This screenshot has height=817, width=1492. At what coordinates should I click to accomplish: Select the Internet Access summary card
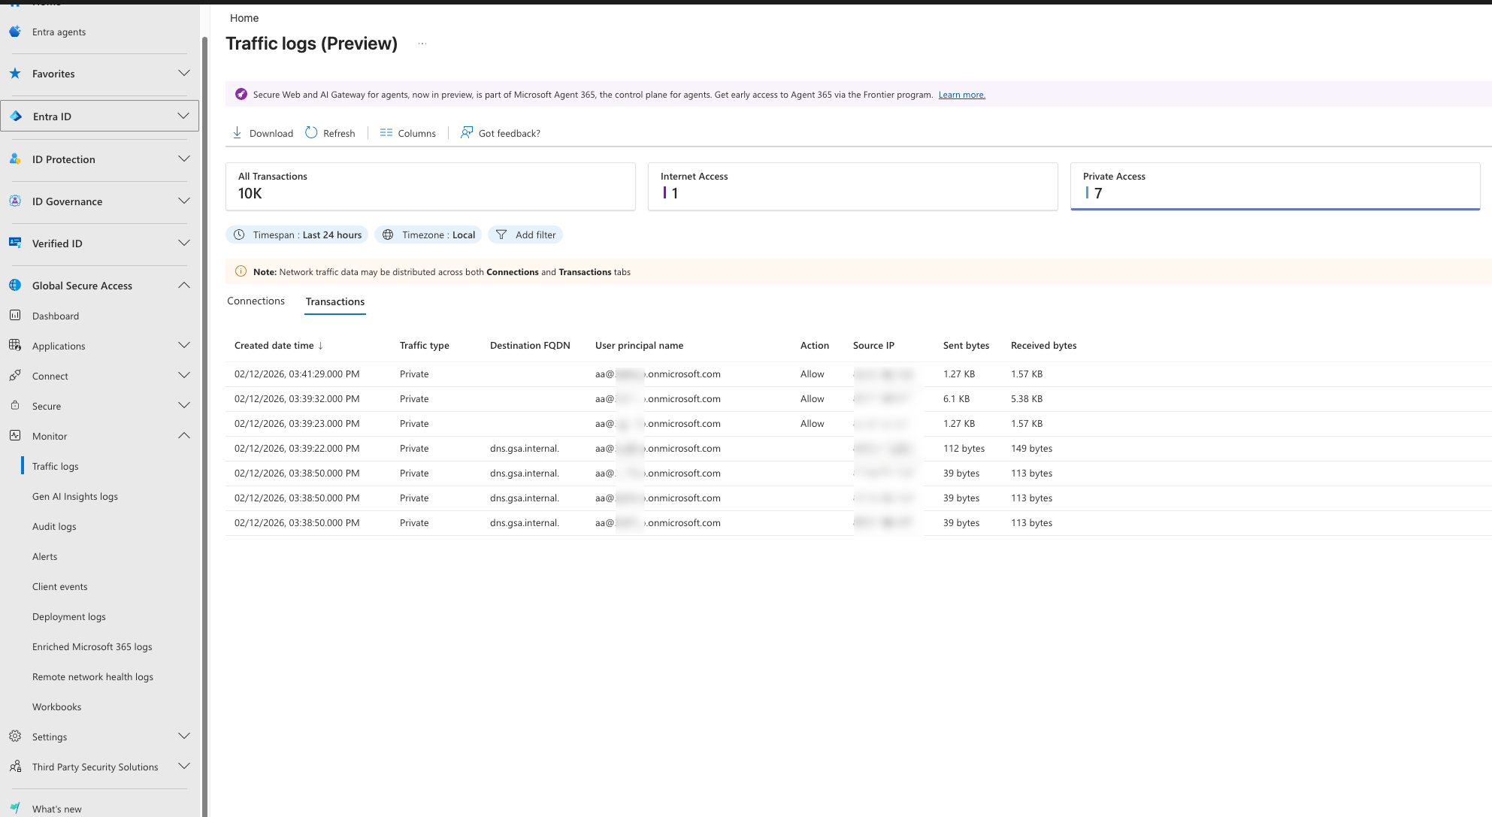852,186
